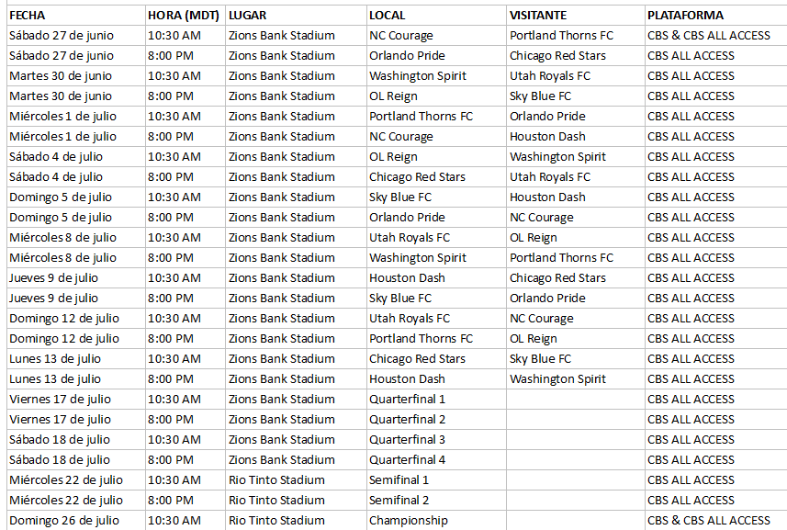Click the Martes 30 de junio 10:30 AM date cell

[76, 76]
